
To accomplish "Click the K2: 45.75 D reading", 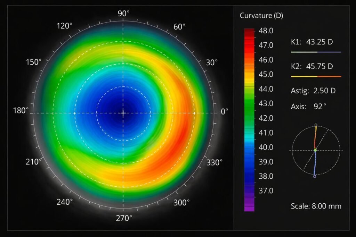I will pyautogui.click(x=312, y=66).
